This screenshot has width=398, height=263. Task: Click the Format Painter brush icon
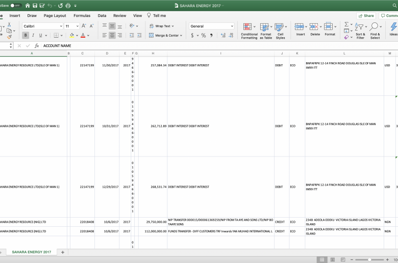pyautogui.click(x=9, y=37)
